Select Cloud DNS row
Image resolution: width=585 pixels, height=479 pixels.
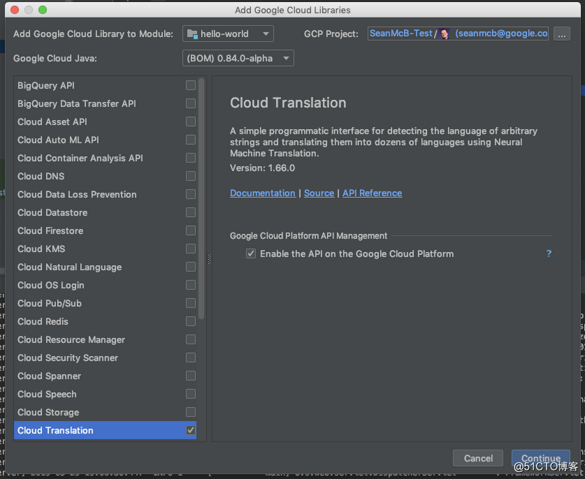pyautogui.click(x=105, y=176)
